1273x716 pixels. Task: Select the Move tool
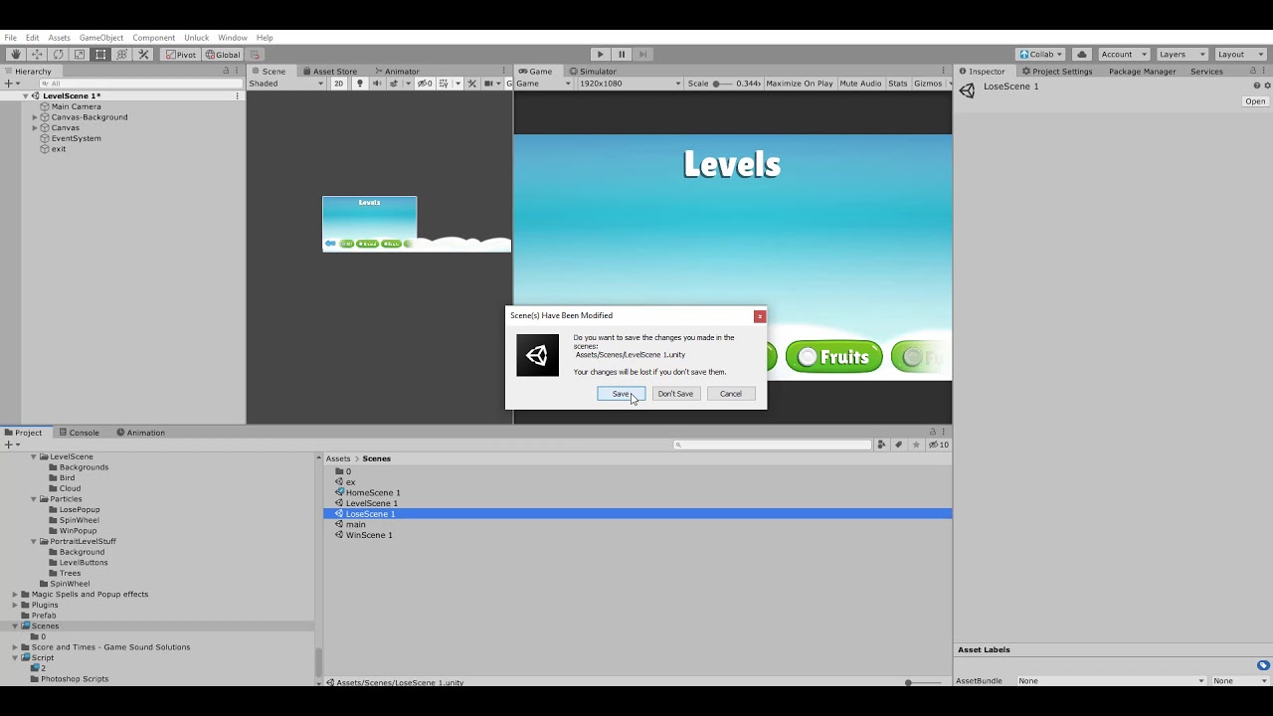[x=37, y=55]
